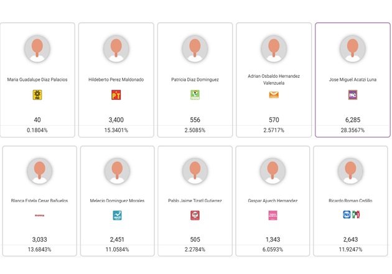Click the morena party logo
The width and height of the screenshot is (392, 274).
(39, 215)
